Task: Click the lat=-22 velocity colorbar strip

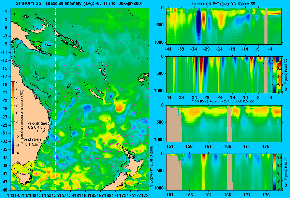Action: (x=274, y=172)
